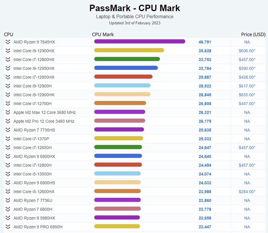
Task: Expand the Intel Core i7-1370P row chevron
Action: (8, 139)
